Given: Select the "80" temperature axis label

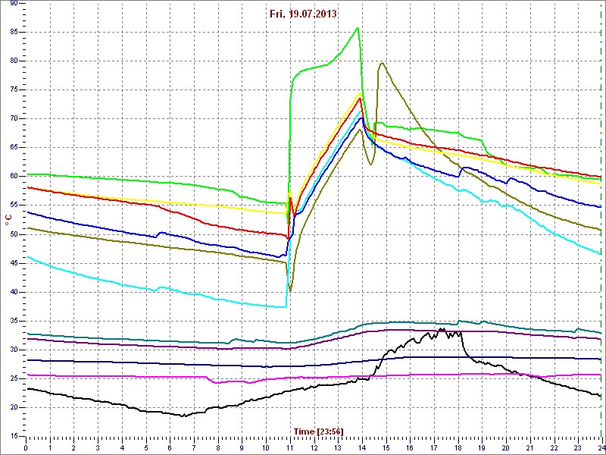Looking at the screenshot, I should [x=14, y=61].
